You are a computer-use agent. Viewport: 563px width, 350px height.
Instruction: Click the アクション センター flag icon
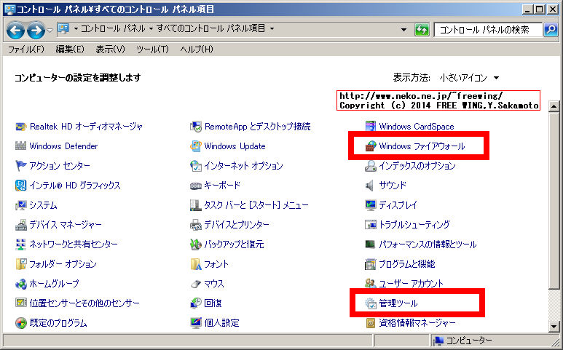tap(21, 166)
